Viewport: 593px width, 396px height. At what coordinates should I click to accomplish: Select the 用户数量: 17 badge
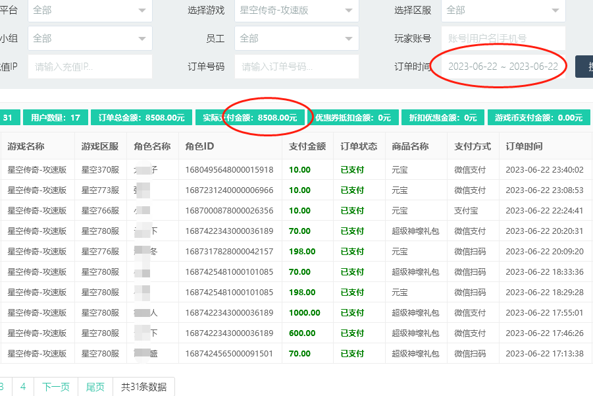(x=55, y=118)
